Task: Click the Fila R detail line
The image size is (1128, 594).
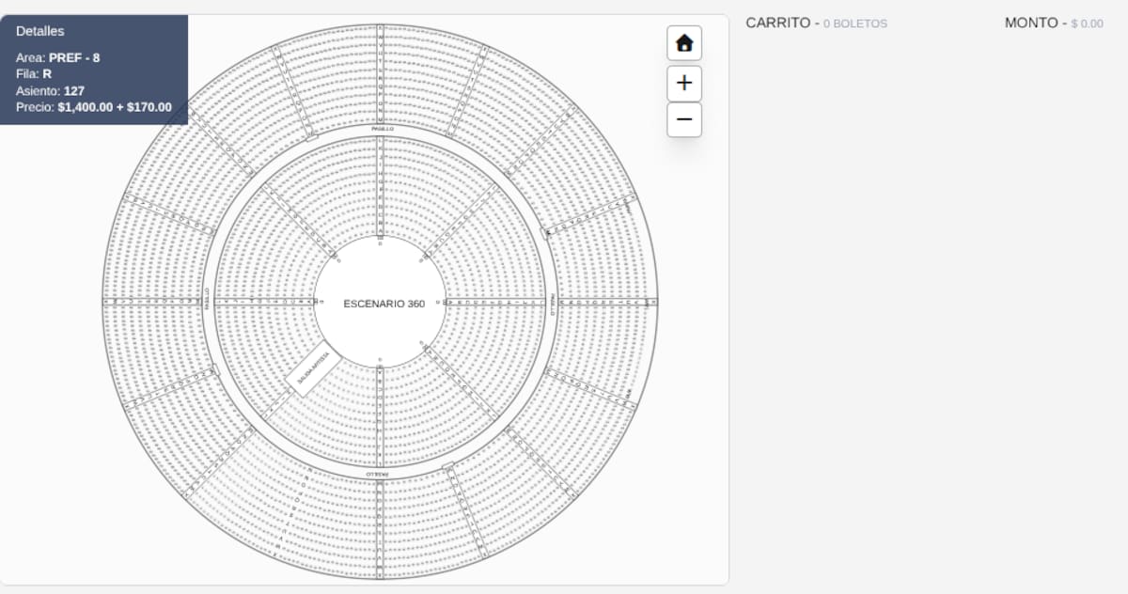Action: point(34,73)
